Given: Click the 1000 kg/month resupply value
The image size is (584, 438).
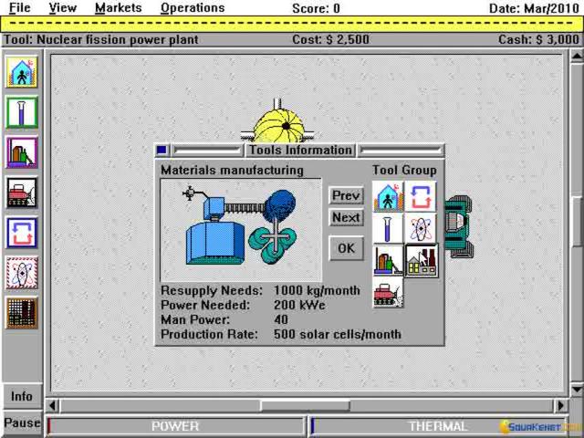Looking at the screenshot, I should [317, 290].
